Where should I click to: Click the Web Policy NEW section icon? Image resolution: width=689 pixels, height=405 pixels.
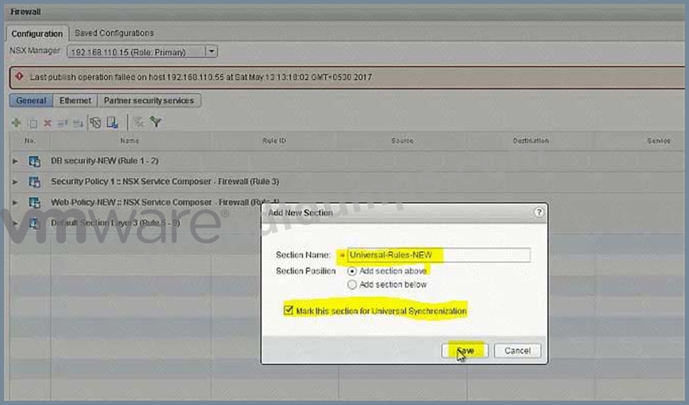click(34, 202)
